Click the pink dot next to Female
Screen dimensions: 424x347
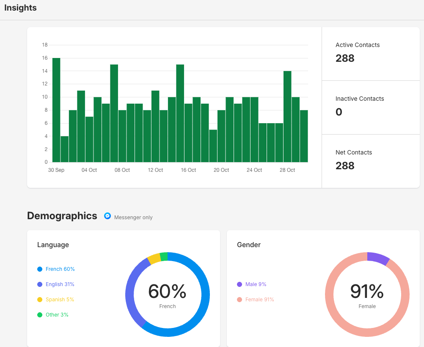coord(240,300)
